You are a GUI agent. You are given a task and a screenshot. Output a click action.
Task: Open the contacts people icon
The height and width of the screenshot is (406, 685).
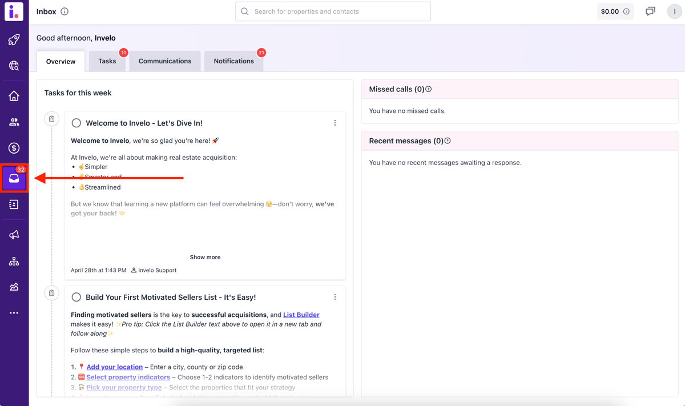pyautogui.click(x=14, y=122)
